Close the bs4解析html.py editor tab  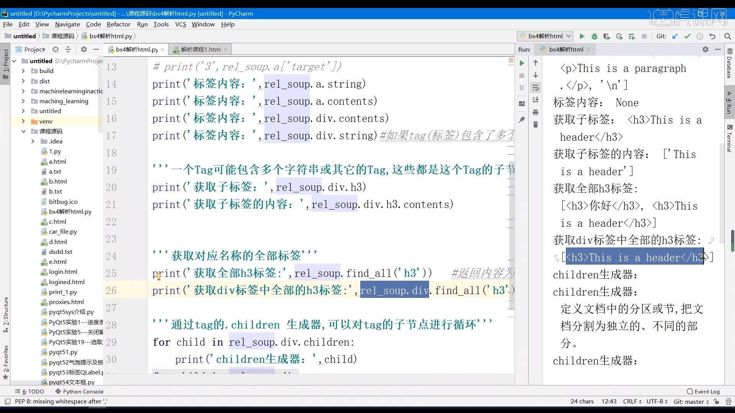162,49
